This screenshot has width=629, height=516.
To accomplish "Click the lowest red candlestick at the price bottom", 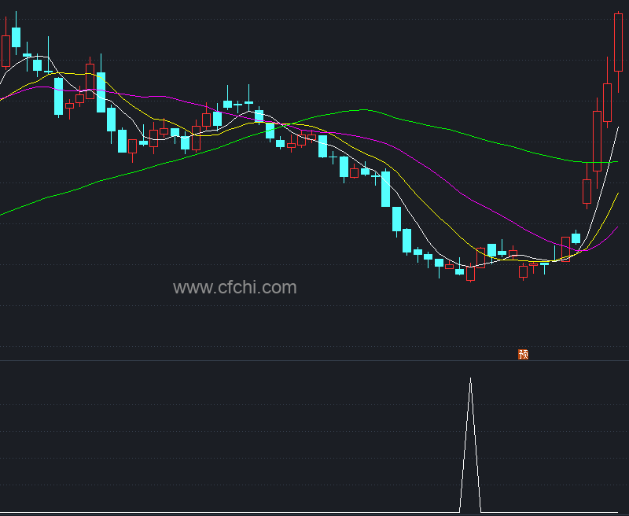I will tap(470, 273).
